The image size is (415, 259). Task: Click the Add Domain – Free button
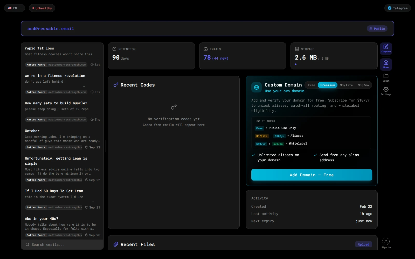[x=312, y=175]
